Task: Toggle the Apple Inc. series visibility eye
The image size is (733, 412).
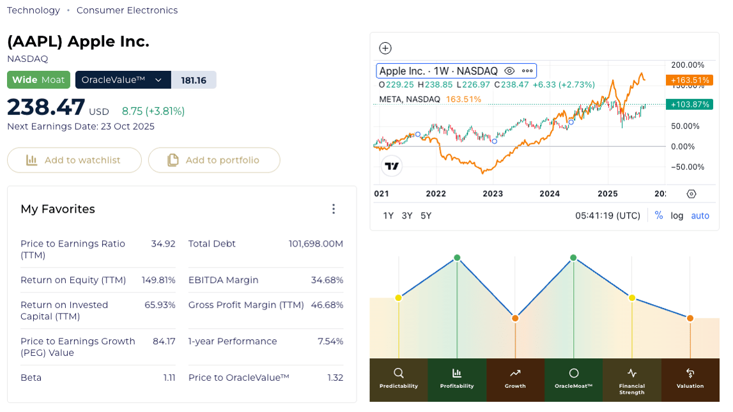Action: pyautogui.click(x=509, y=71)
